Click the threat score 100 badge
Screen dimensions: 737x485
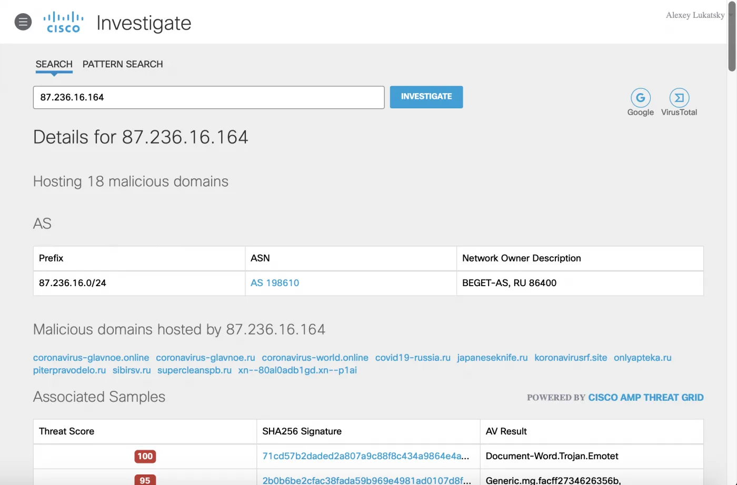(x=145, y=457)
